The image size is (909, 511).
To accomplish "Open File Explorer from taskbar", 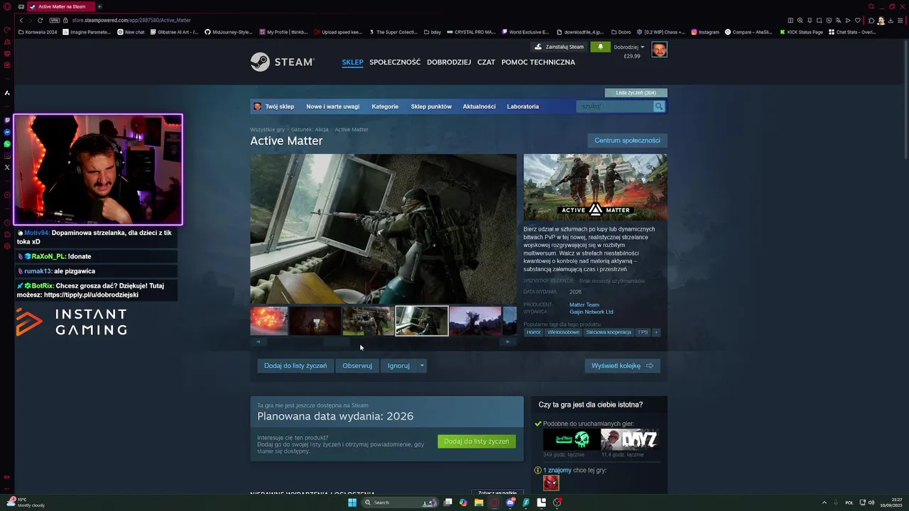I will [x=479, y=502].
